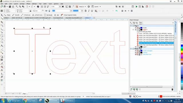The width and height of the screenshot is (183, 103).
Task: Select the Interactive Fill bucket tool
Action: pyautogui.click(x=2, y=67)
